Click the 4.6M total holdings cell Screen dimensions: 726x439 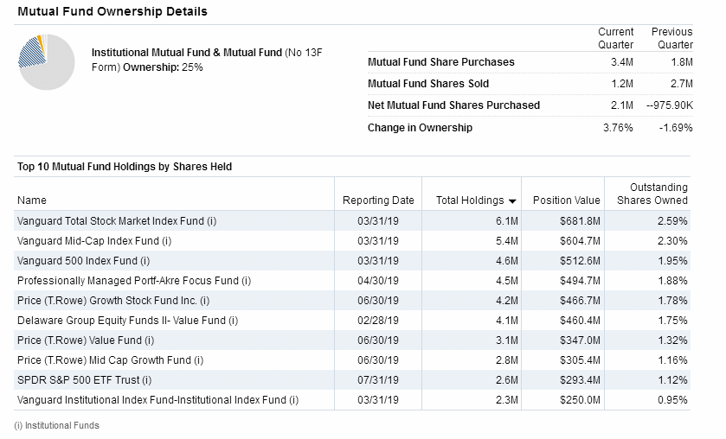pos(507,261)
